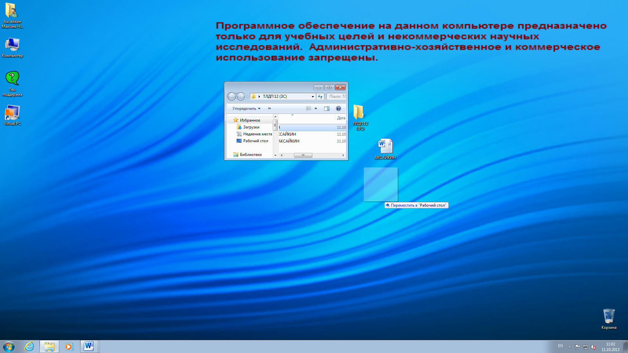Click the horizontal scrollbar right arrow

pyautogui.click(x=343, y=156)
